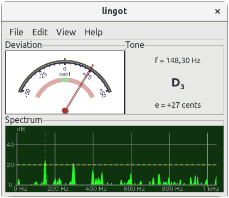
Task: Click the 800 Hz axis label
Action: (172, 189)
